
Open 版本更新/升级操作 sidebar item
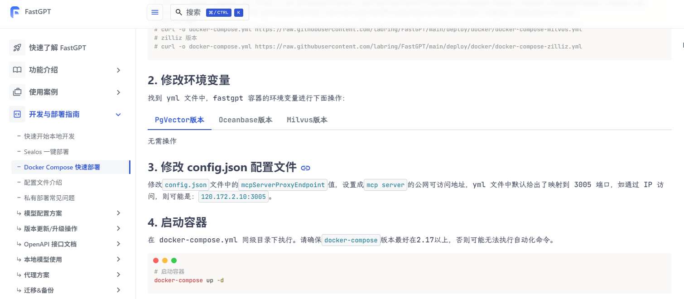[x=51, y=229]
